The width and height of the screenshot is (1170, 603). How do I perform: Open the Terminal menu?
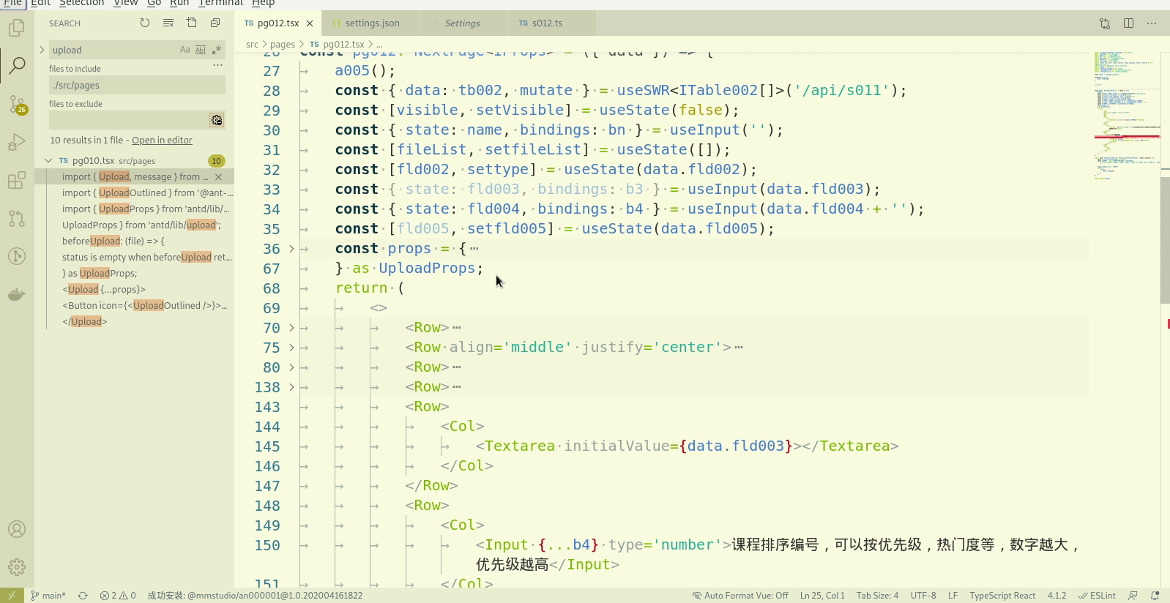(220, 3)
